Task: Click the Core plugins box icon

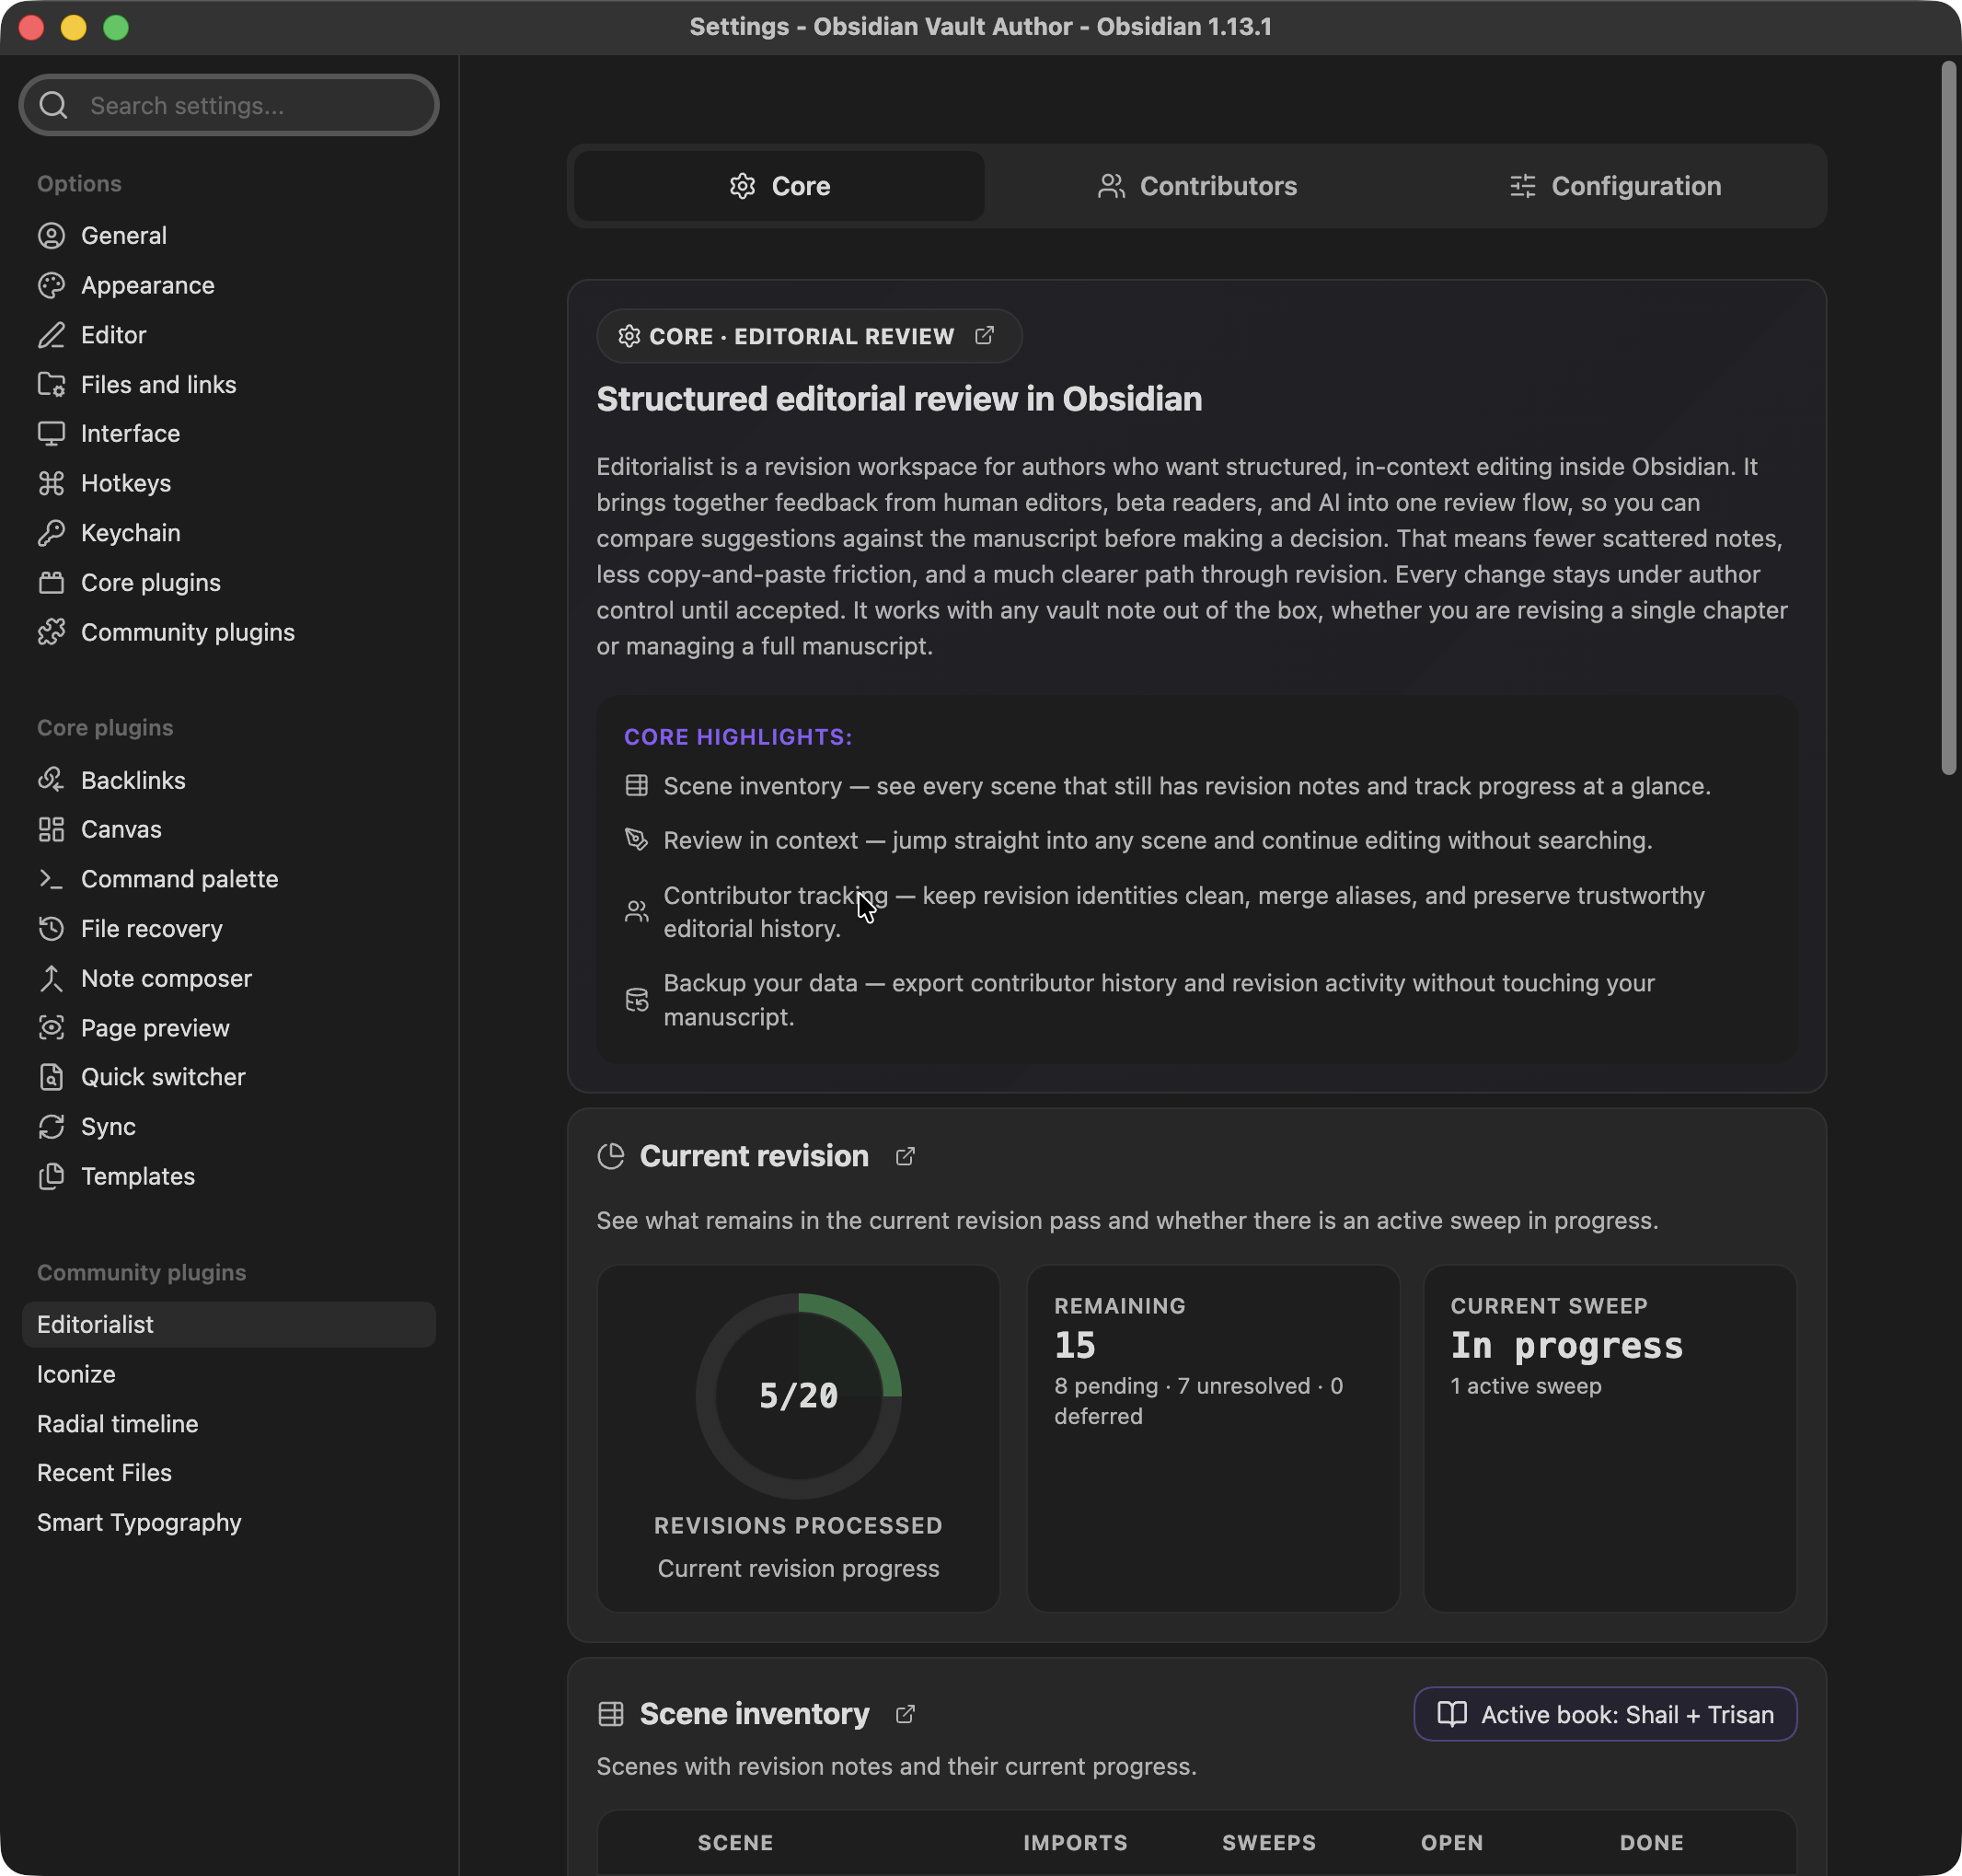Action: click(x=51, y=583)
